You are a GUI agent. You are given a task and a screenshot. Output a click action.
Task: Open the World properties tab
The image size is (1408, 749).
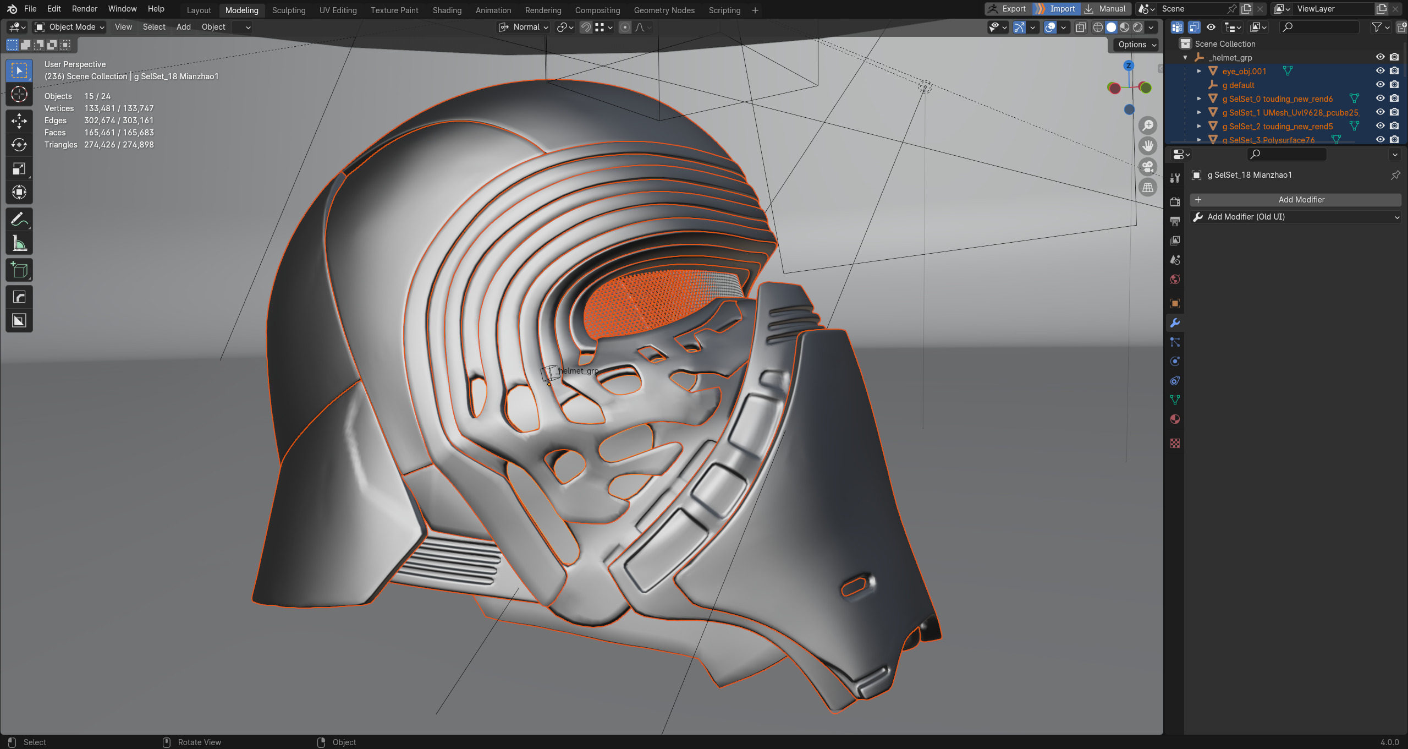[1175, 279]
